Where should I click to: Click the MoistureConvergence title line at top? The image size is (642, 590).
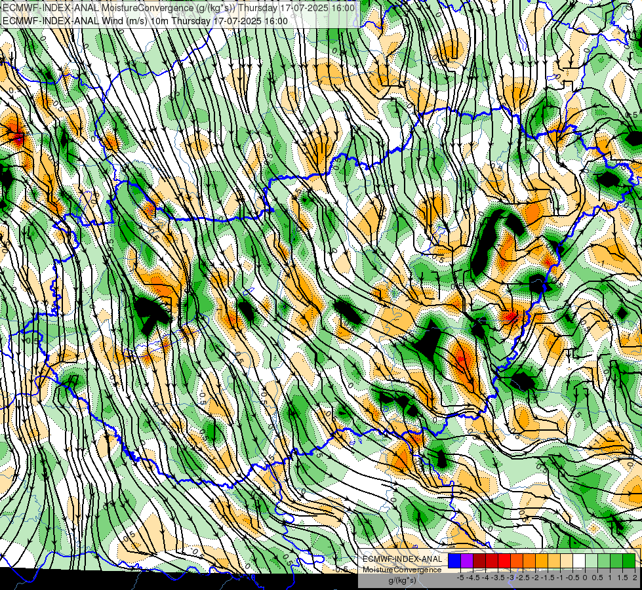(179, 8)
